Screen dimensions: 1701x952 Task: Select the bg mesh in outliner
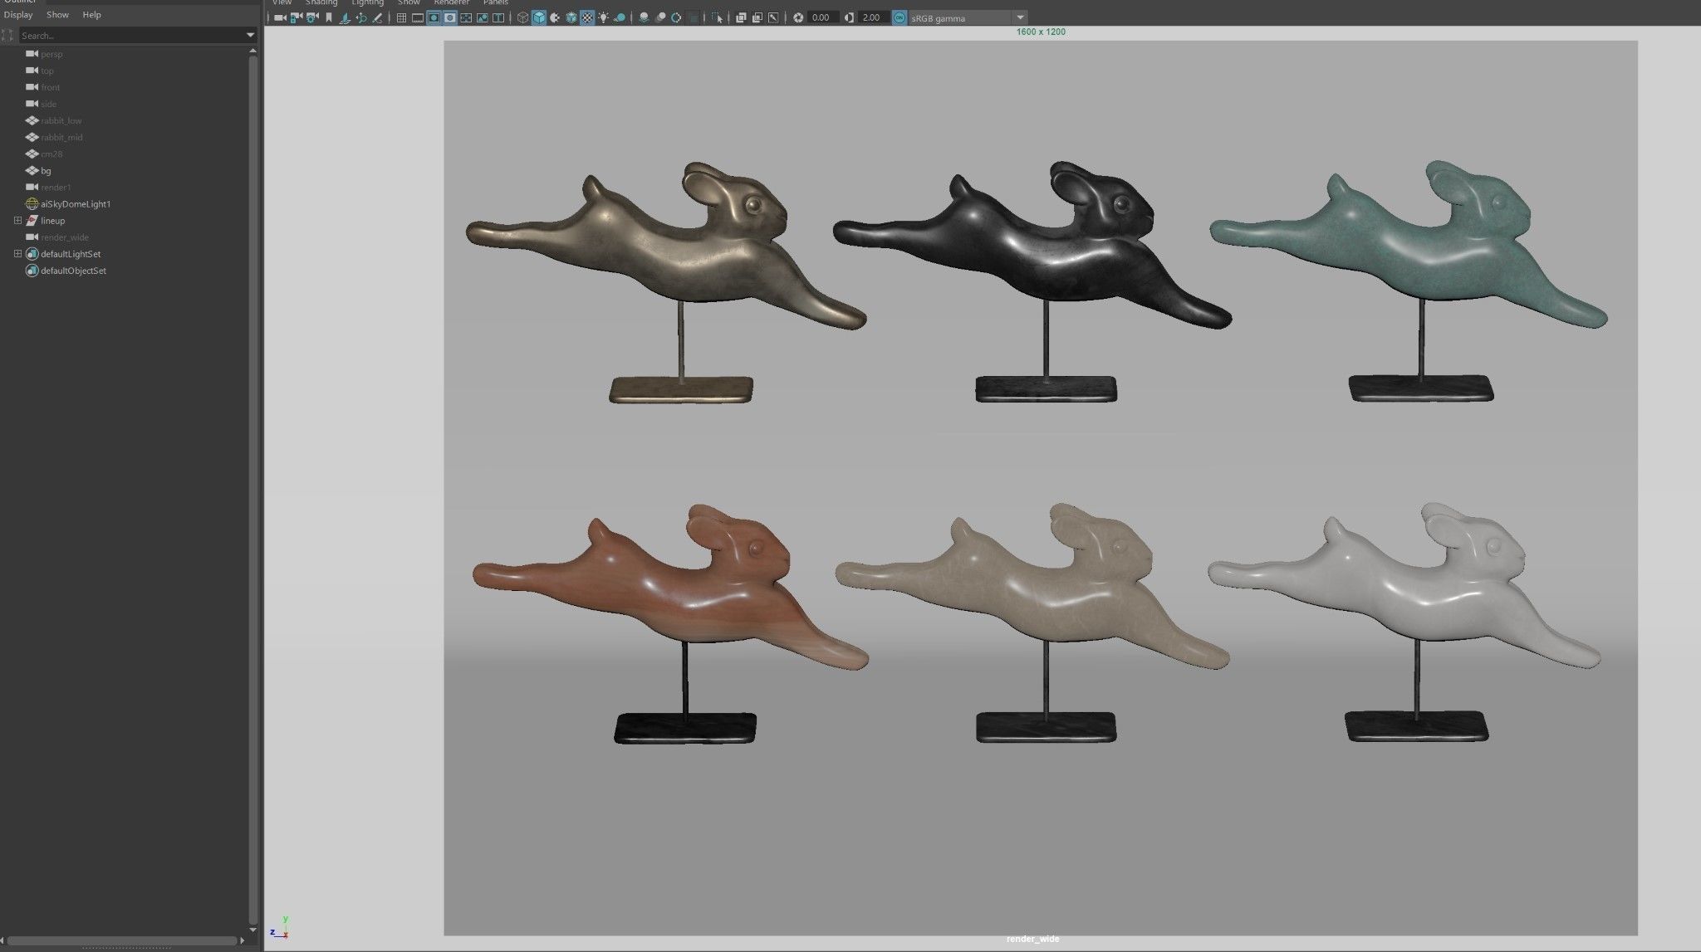coord(46,171)
